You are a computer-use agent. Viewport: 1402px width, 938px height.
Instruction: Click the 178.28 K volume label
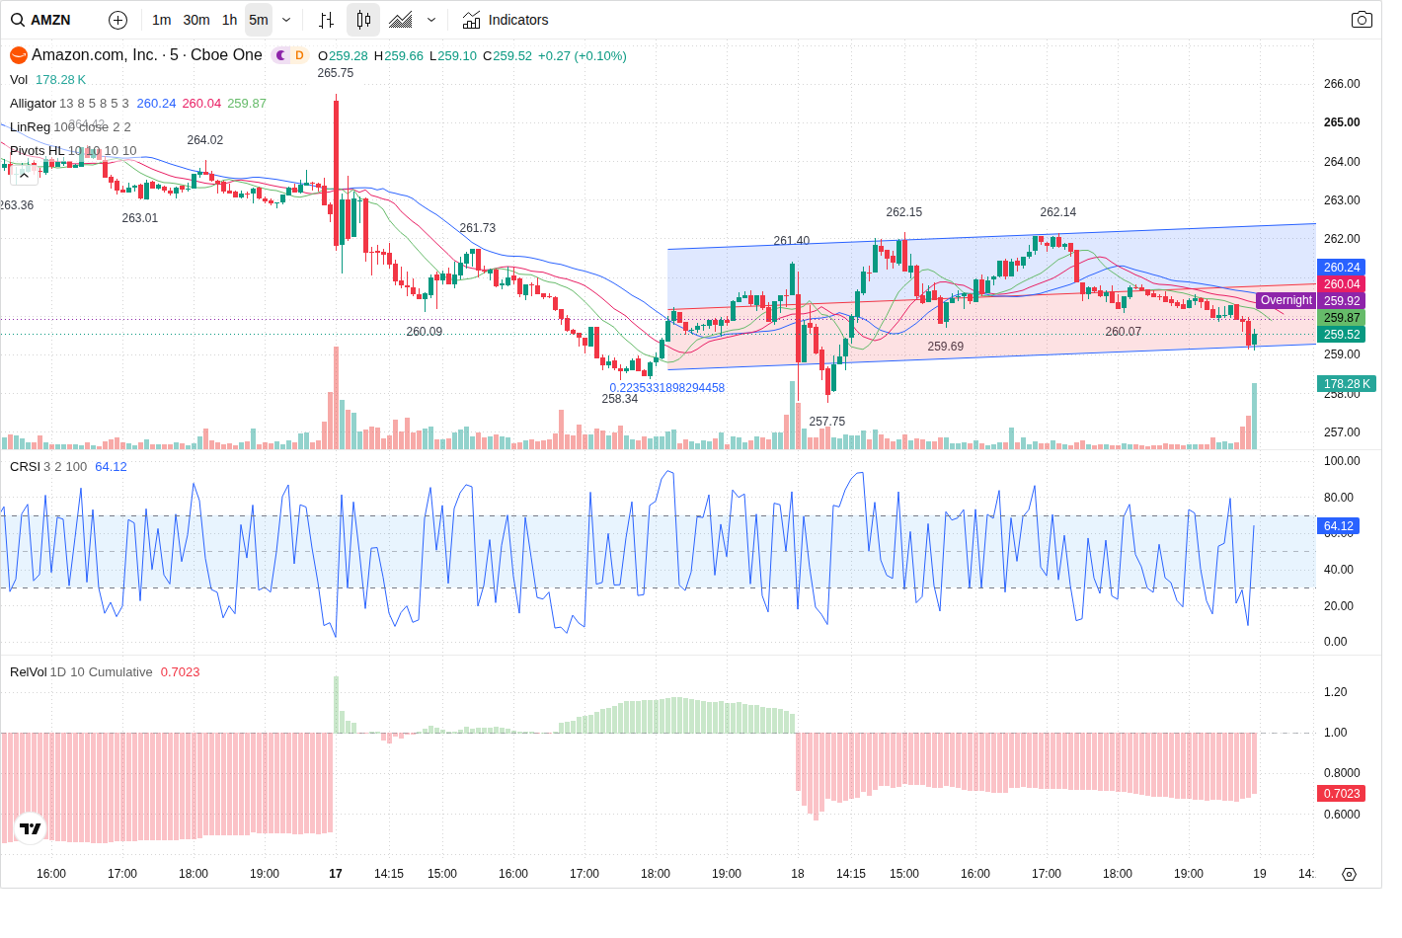[x=1347, y=384]
